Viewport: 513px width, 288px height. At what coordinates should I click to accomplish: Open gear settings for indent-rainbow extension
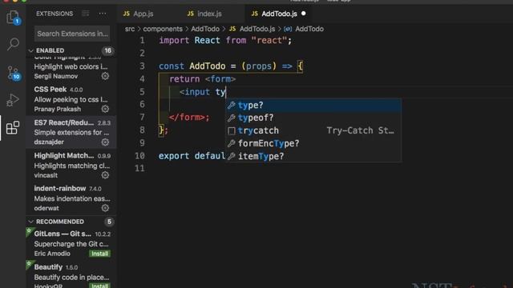[x=105, y=208]
